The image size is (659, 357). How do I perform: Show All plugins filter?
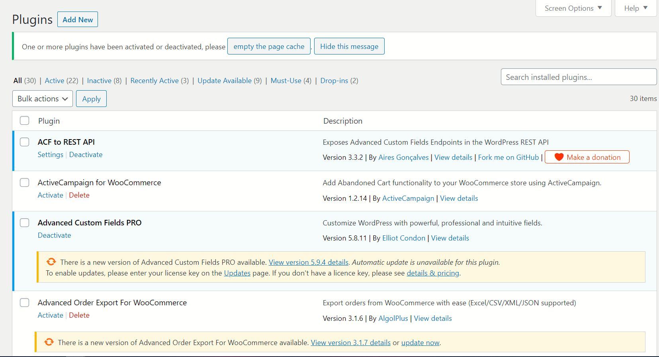(18, 80)
